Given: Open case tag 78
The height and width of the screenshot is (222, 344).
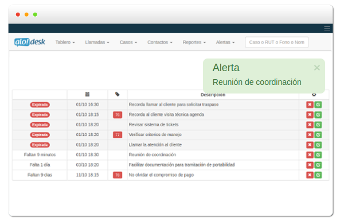Looking at the screenshot, I should tap(118, 175).
